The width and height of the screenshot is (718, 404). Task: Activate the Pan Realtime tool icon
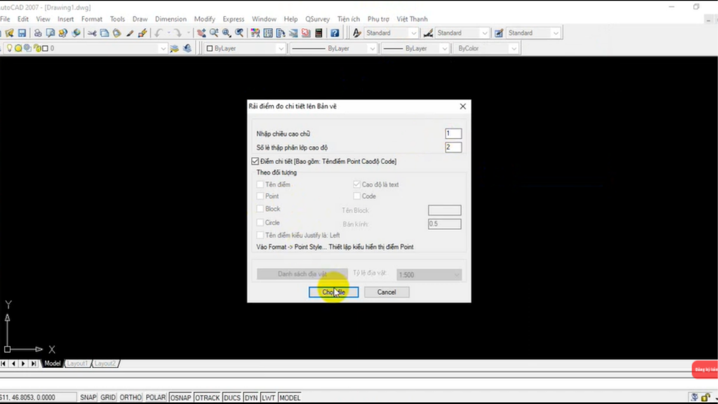(x=201, y=34)
